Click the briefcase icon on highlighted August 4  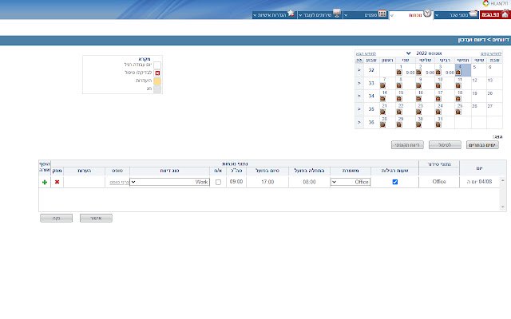[x=458, y=73]
